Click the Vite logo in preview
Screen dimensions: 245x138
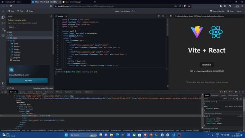point(197,32)
